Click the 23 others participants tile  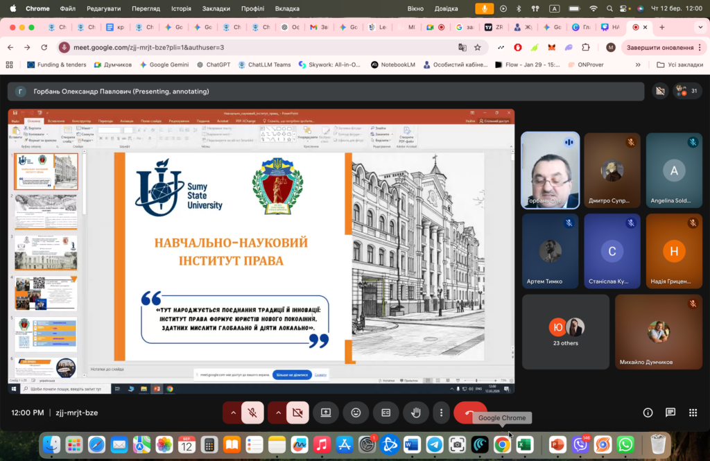click(x=566, y=331)
